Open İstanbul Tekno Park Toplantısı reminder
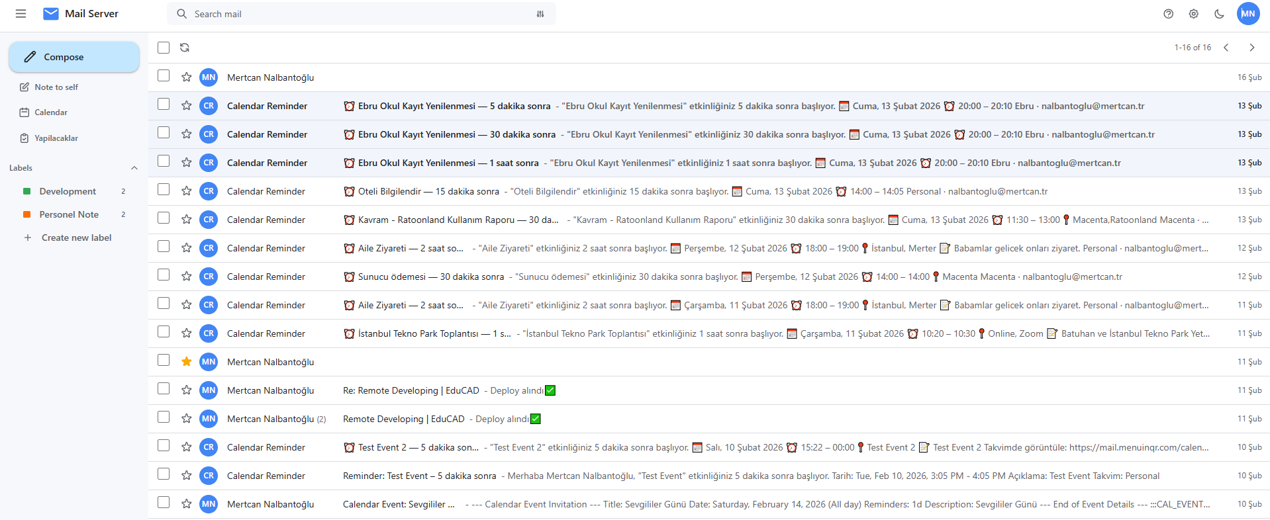The height and width of the screenshot is (520, 1270). click(708, 333)
